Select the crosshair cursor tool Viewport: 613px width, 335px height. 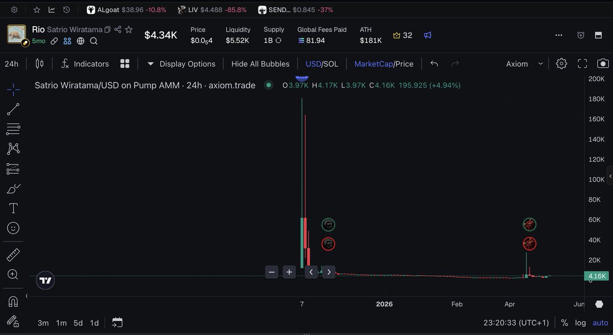point(14,89)
